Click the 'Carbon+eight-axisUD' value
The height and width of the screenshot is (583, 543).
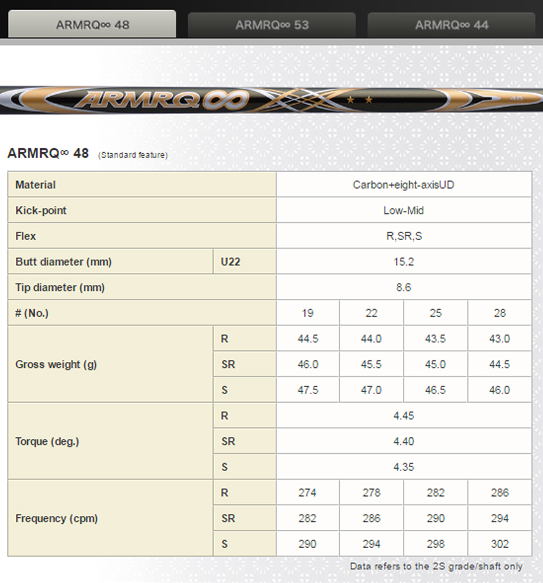[403, 185]
